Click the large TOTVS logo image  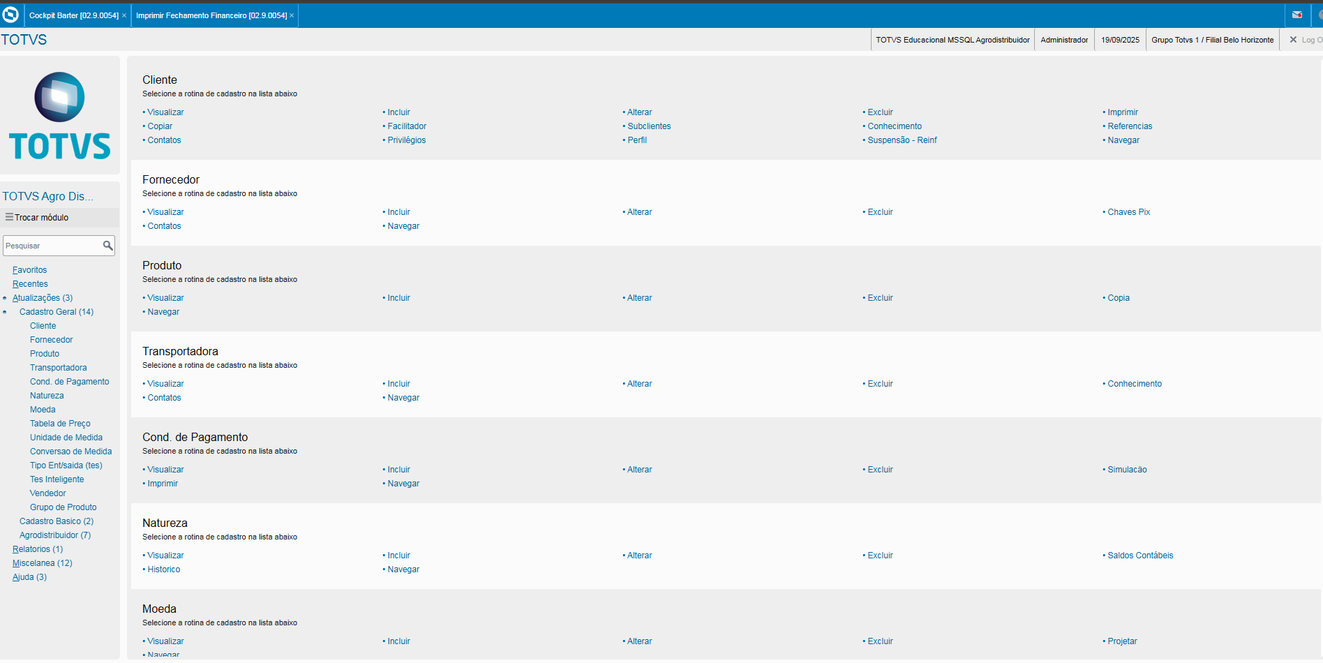pyautogui.click(x=60, y=116)
